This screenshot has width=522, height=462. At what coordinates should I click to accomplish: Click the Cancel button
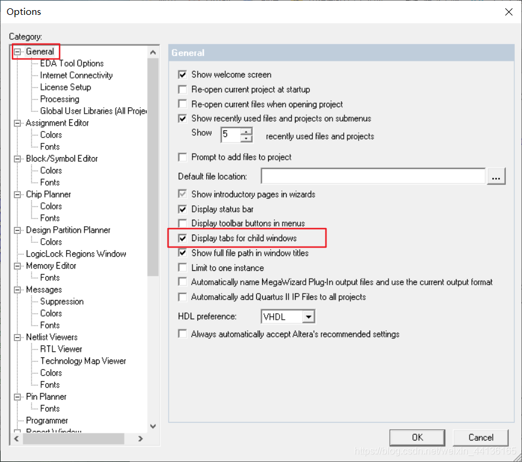pos(481,438)
